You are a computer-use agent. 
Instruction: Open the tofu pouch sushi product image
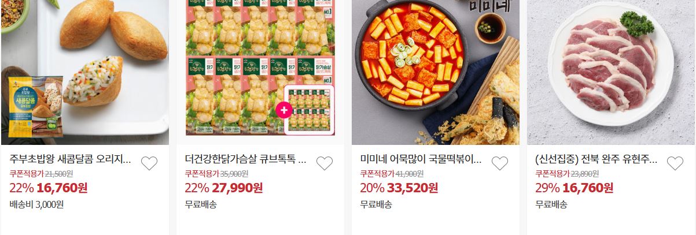click(85, 72)
